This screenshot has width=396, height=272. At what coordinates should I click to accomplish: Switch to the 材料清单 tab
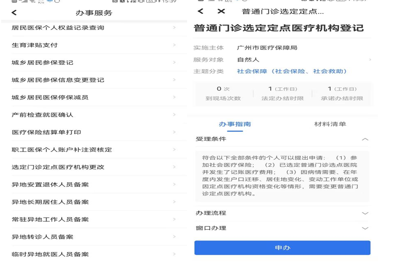tap(330, 124)
